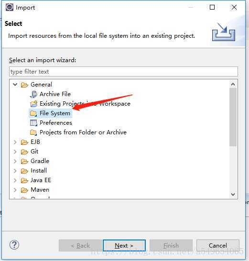The width and height of the screenshot is (249, 261).
Task: Click the Existing Projects into Workspace icon
Action: point(34,104)
